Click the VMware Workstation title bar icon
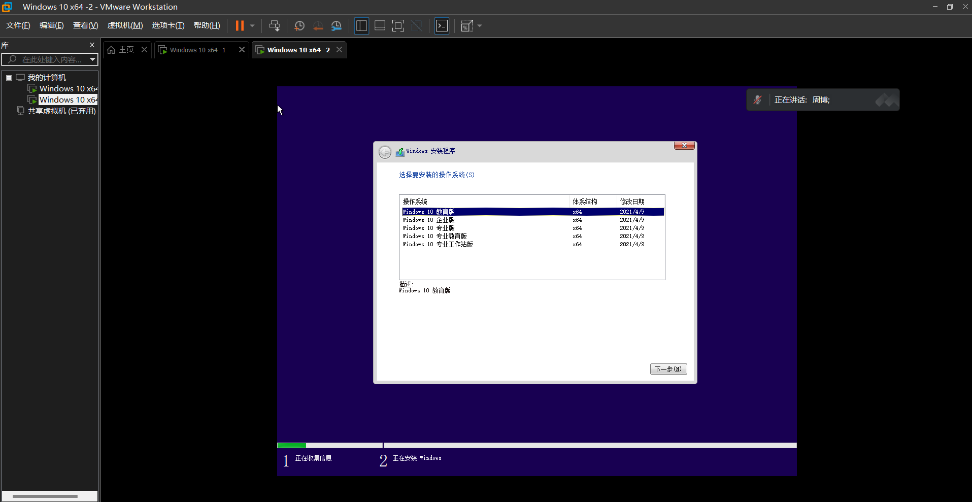Viewport: 972px width, 502px height. click(7, 7)
